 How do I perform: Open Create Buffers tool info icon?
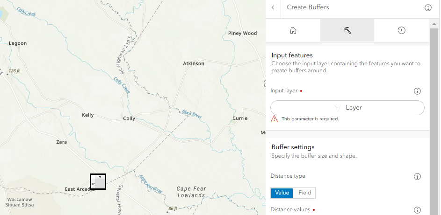click(x=428, y=7)
